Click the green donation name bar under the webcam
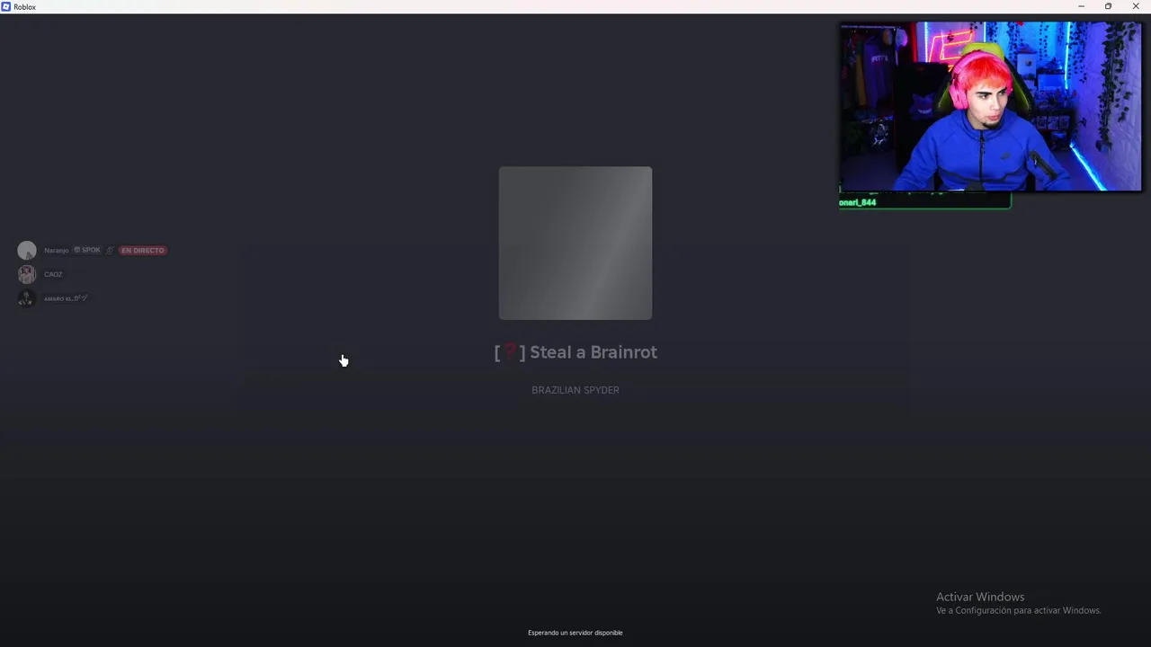Screen dimensions: 1151x647 (924, 202)
